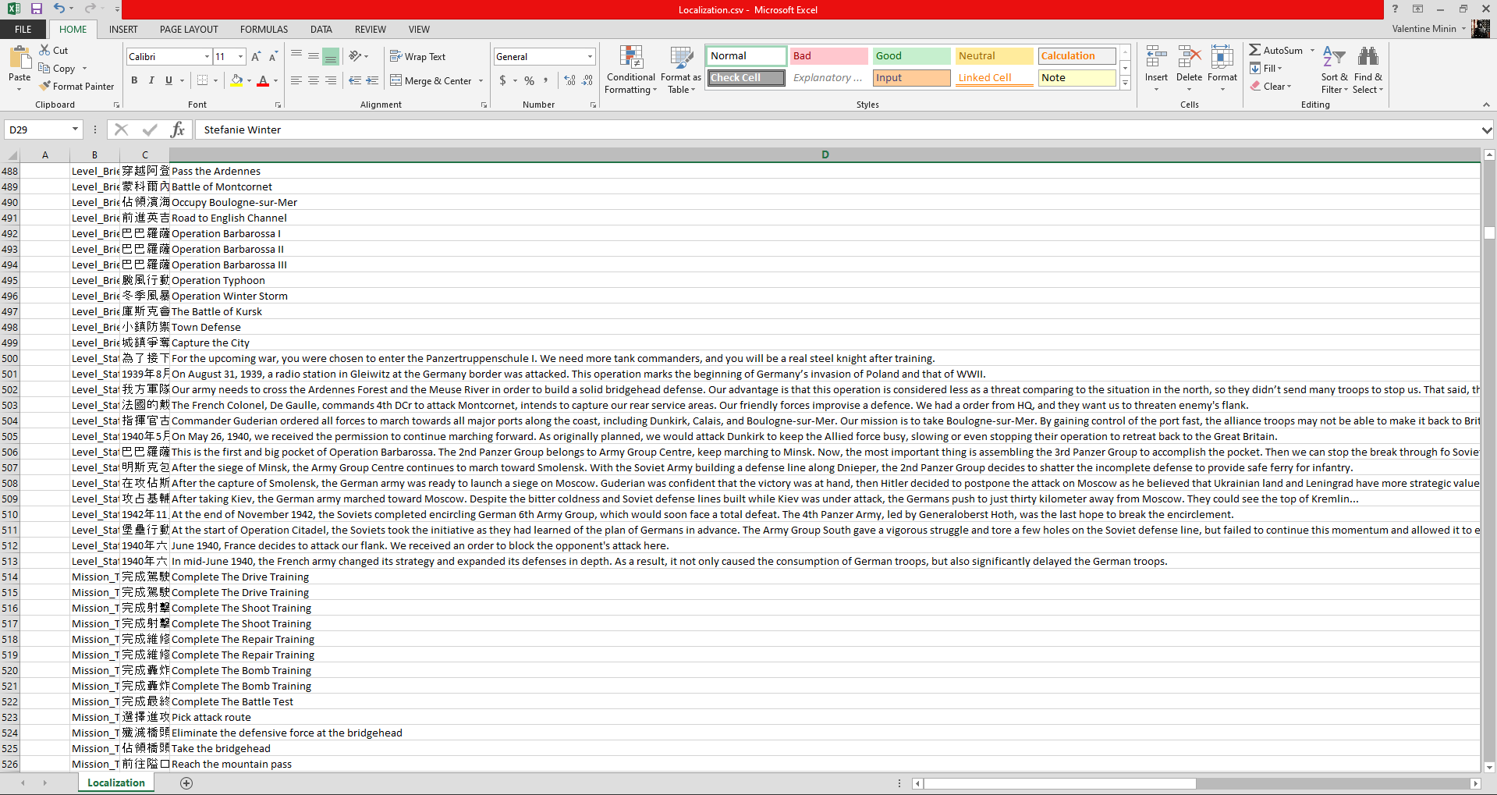Viewport: 1497px width, 795px height.
Task: Expand Merge & Center dropdown arrow
Action: pos(481,80)
